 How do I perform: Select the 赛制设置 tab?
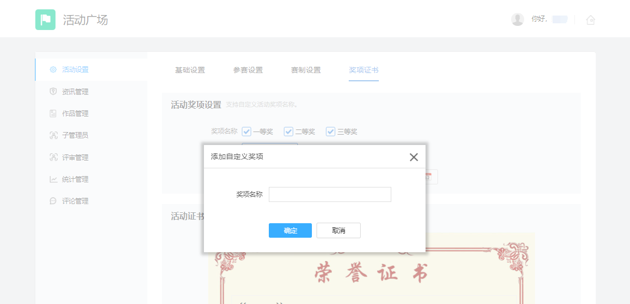click(306, 70)
